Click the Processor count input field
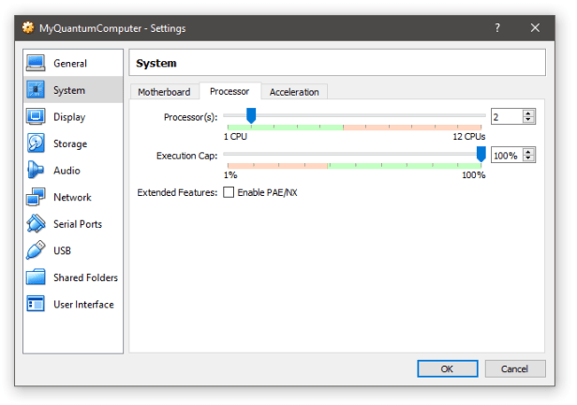 [505, 117]
